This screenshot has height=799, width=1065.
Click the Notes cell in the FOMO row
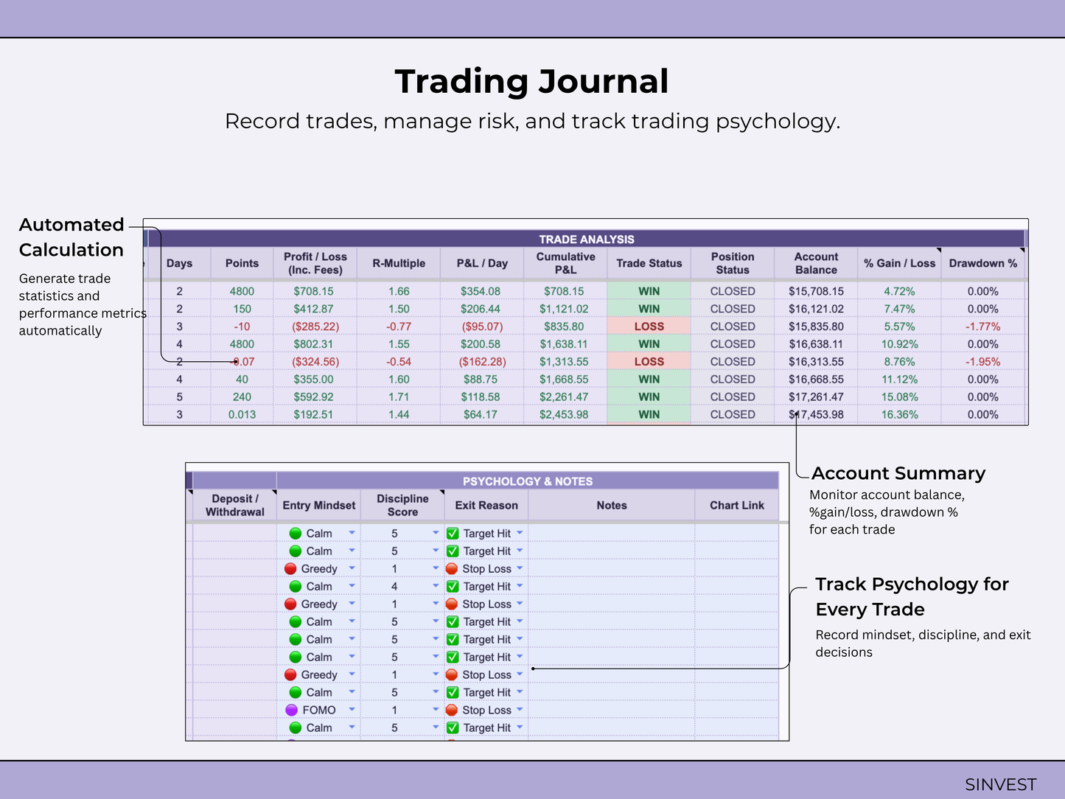point(612,710)
